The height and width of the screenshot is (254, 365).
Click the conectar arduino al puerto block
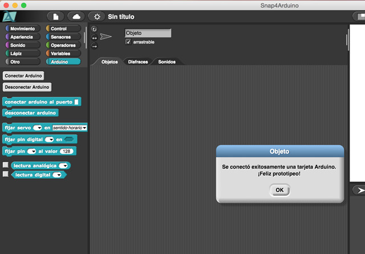[42, 102]
